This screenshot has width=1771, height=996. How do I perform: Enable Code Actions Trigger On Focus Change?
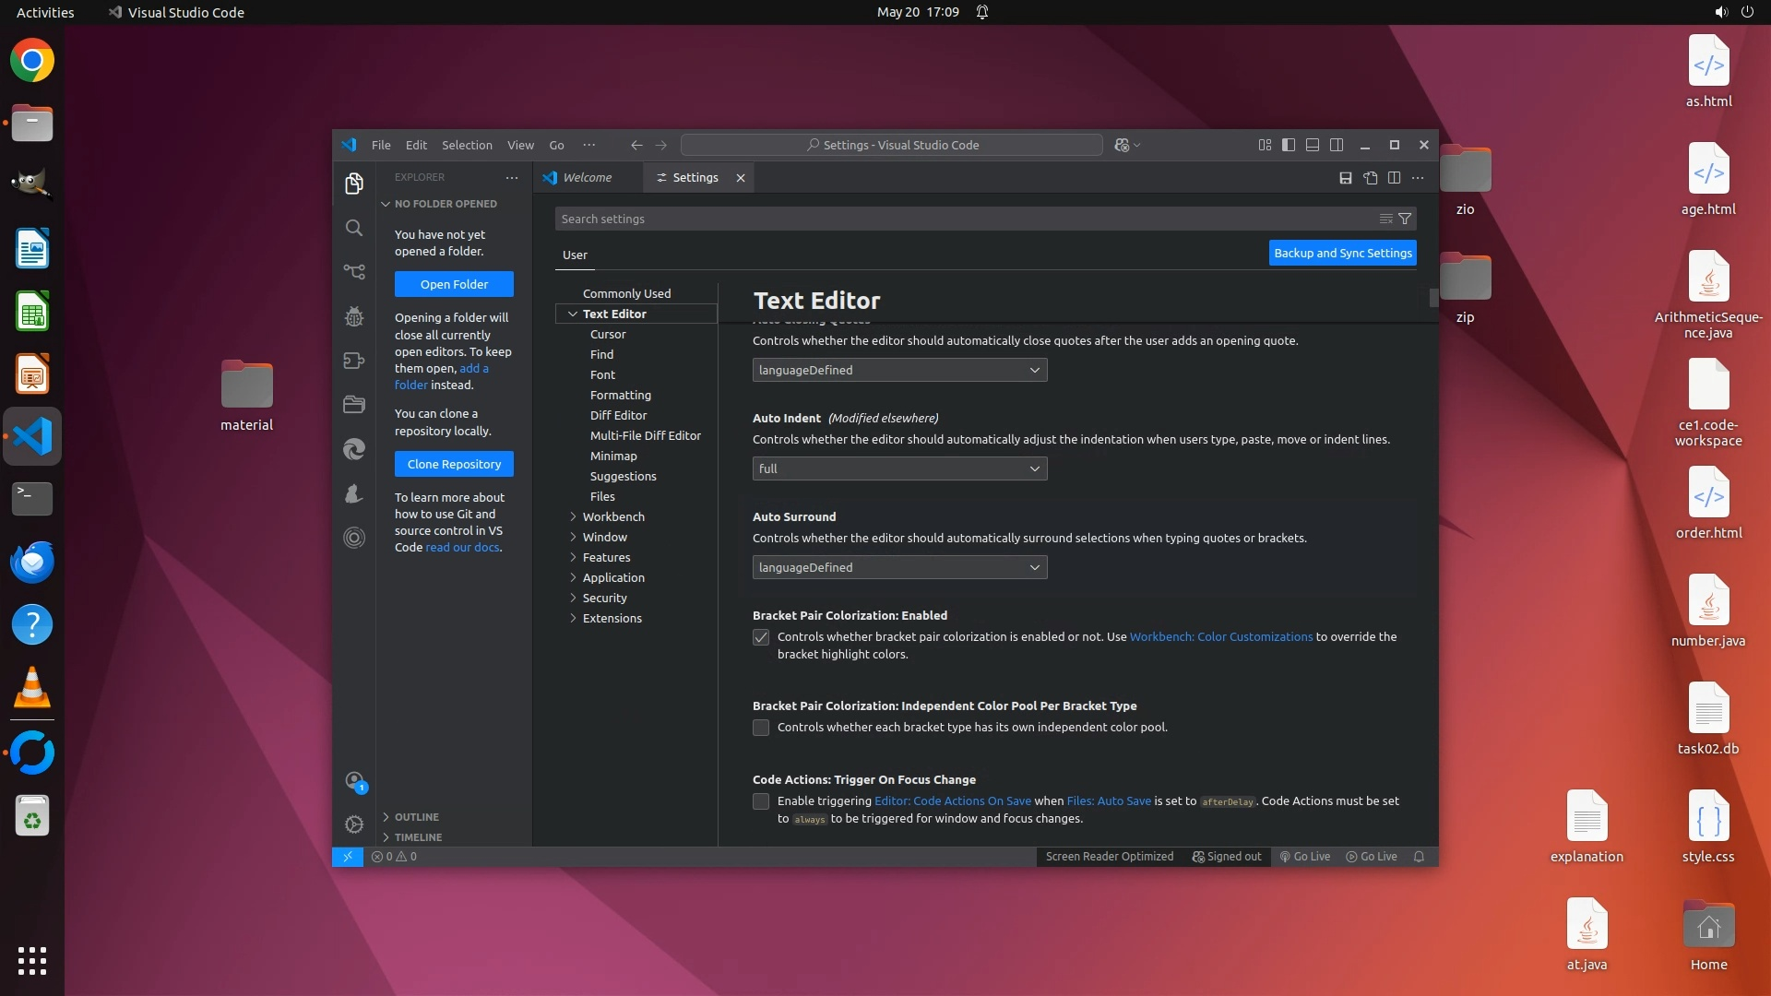(x=761, y=801)
